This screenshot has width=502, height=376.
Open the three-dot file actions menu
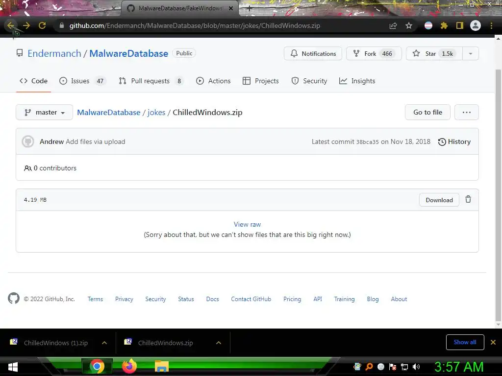pos(467,112)
